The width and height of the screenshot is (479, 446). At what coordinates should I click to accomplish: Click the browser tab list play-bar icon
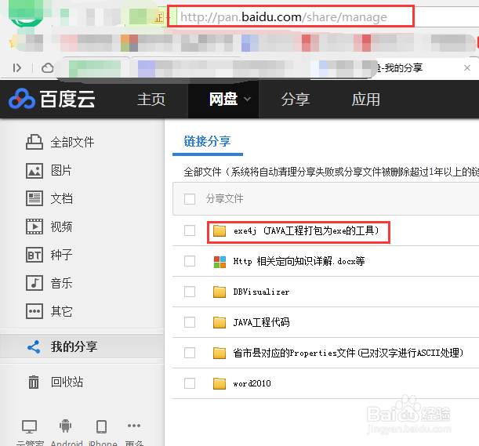[16, 68]
